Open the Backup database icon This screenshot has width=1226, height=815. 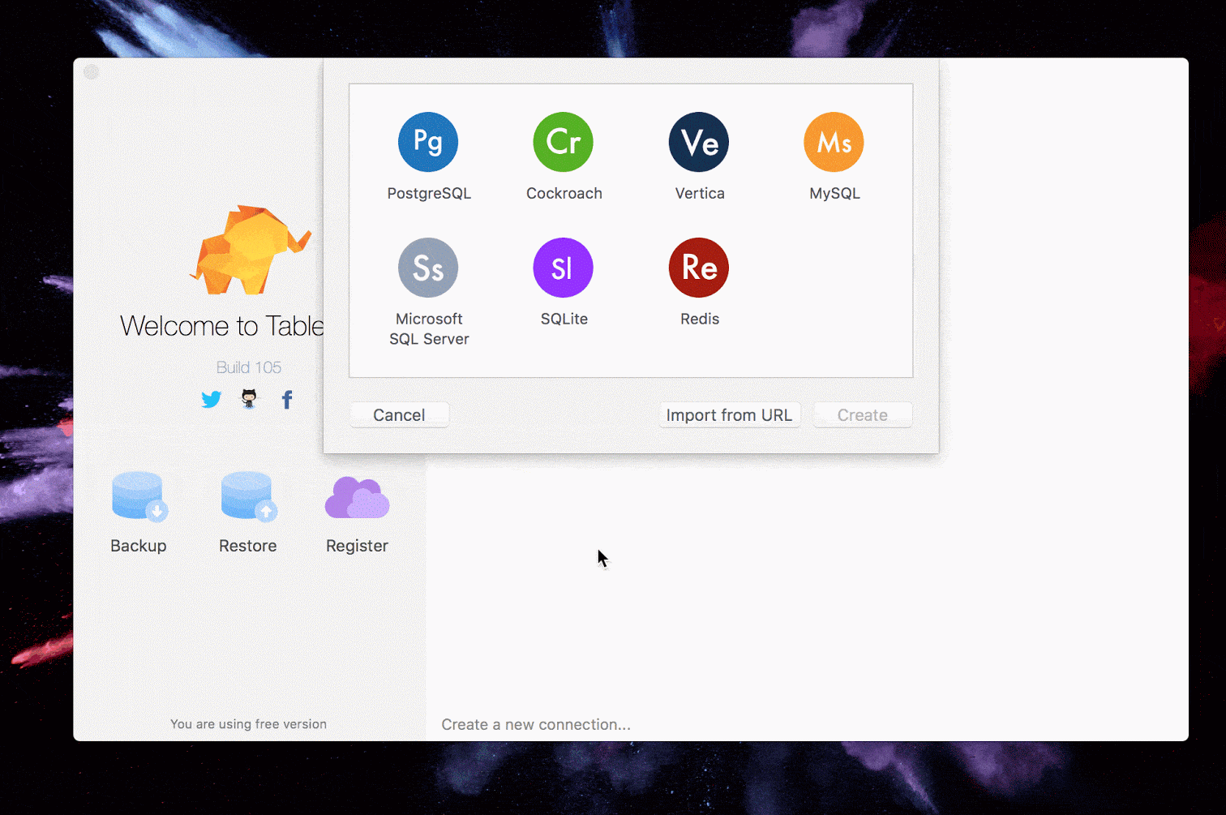pyautogui.click(x=139, y=496)
